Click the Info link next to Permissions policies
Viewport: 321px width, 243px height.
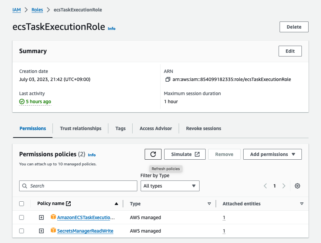[92, 155]
